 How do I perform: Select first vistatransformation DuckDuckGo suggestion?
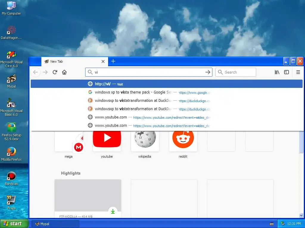tap(166, 101)
